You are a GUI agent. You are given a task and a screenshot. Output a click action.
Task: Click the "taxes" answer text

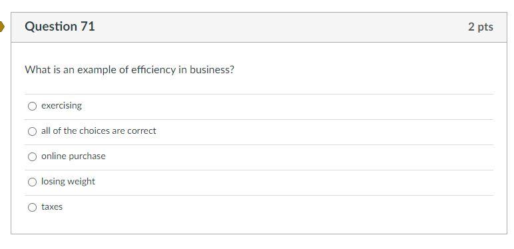coord(52,207)
